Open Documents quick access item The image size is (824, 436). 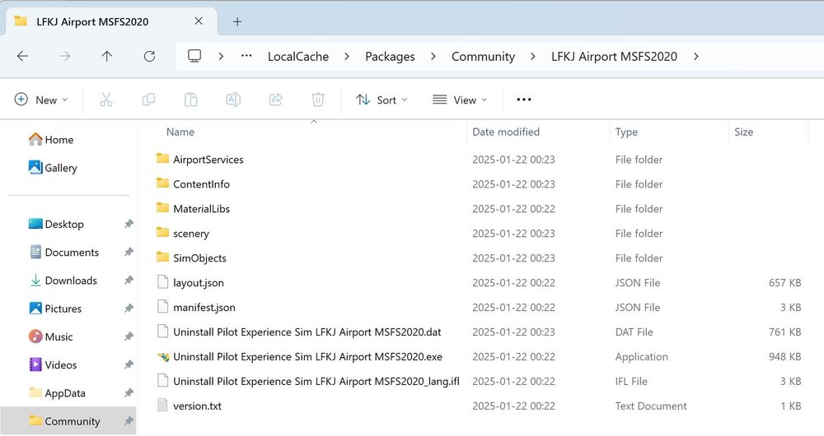(64, 253)
